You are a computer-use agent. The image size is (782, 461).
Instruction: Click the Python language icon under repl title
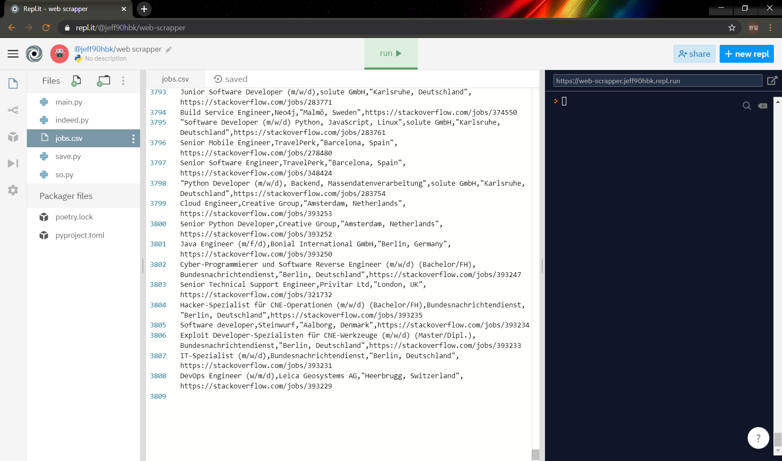click(x=79, y=58)
